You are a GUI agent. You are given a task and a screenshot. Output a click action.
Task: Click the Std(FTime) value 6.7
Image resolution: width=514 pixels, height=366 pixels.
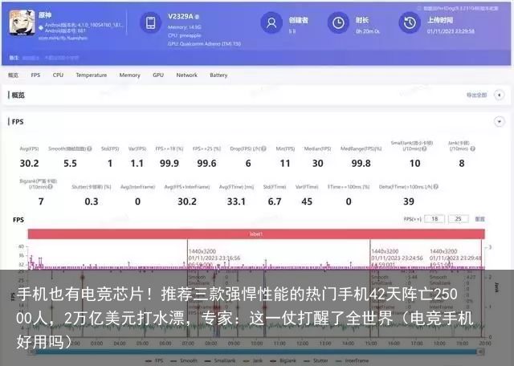coord(275,201)
